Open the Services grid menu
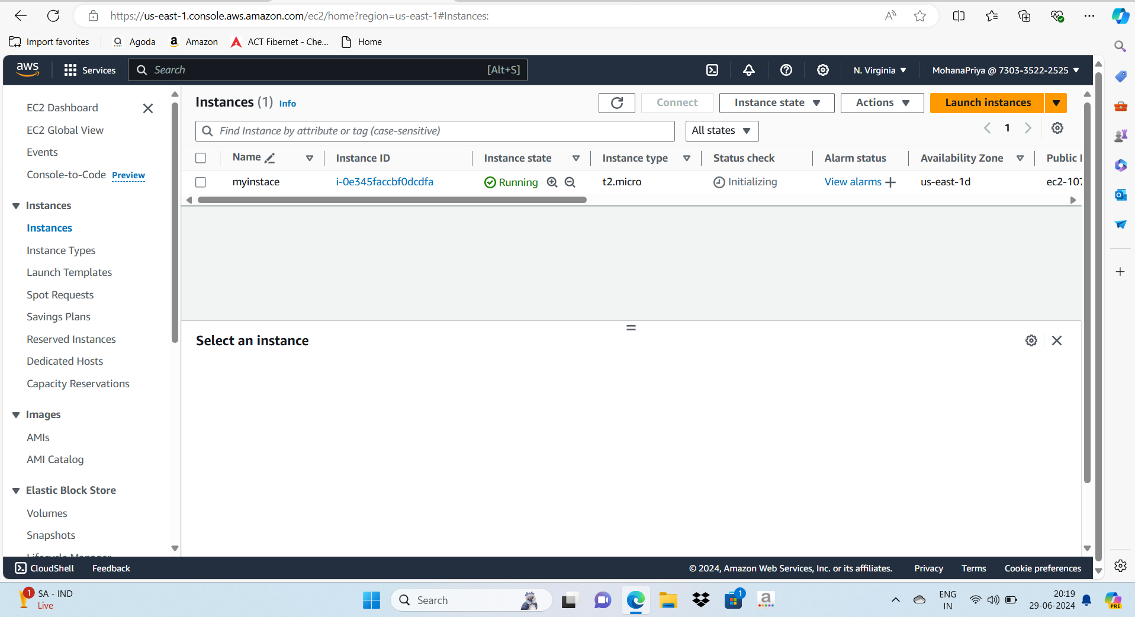The height and width of the screenshot is (617, 1135). click(90, 70)
